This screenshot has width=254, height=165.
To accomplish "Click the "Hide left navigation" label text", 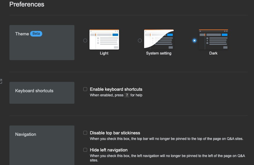I will (109, 150).
